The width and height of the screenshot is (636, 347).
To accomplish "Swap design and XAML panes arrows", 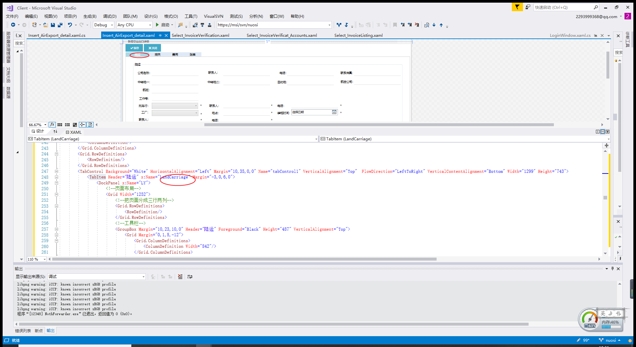I will pos(55,131).
